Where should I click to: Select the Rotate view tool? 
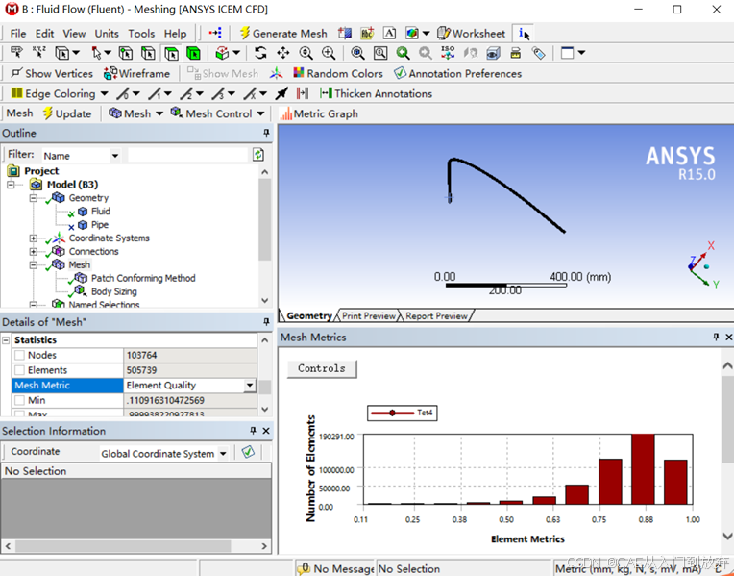[260, 53]
